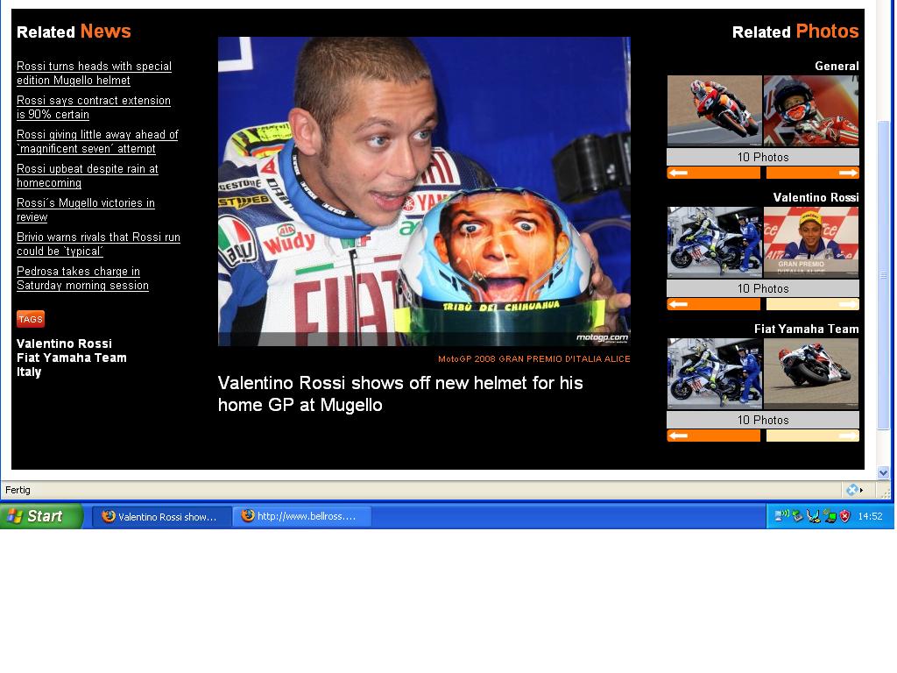
Task: Click the red security shield tray icon
Action: pos(845,516)
